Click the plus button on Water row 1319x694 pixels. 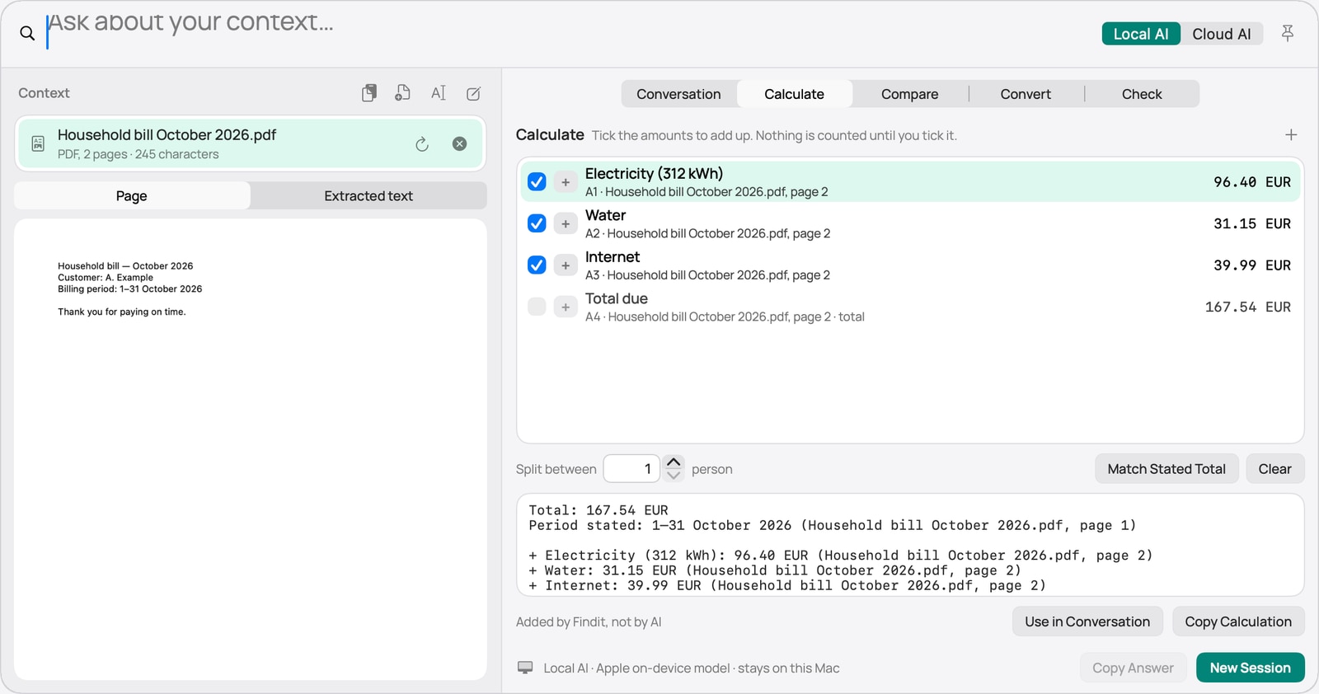(566, 223)
